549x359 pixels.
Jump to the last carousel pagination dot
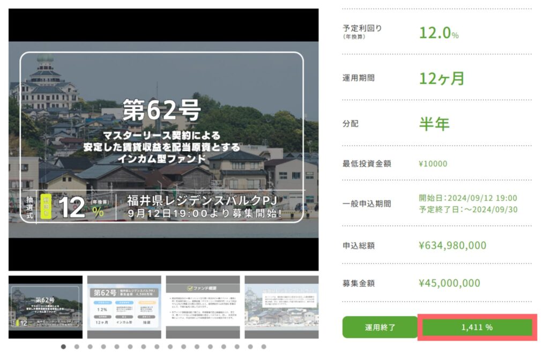(x=263, y=347)
